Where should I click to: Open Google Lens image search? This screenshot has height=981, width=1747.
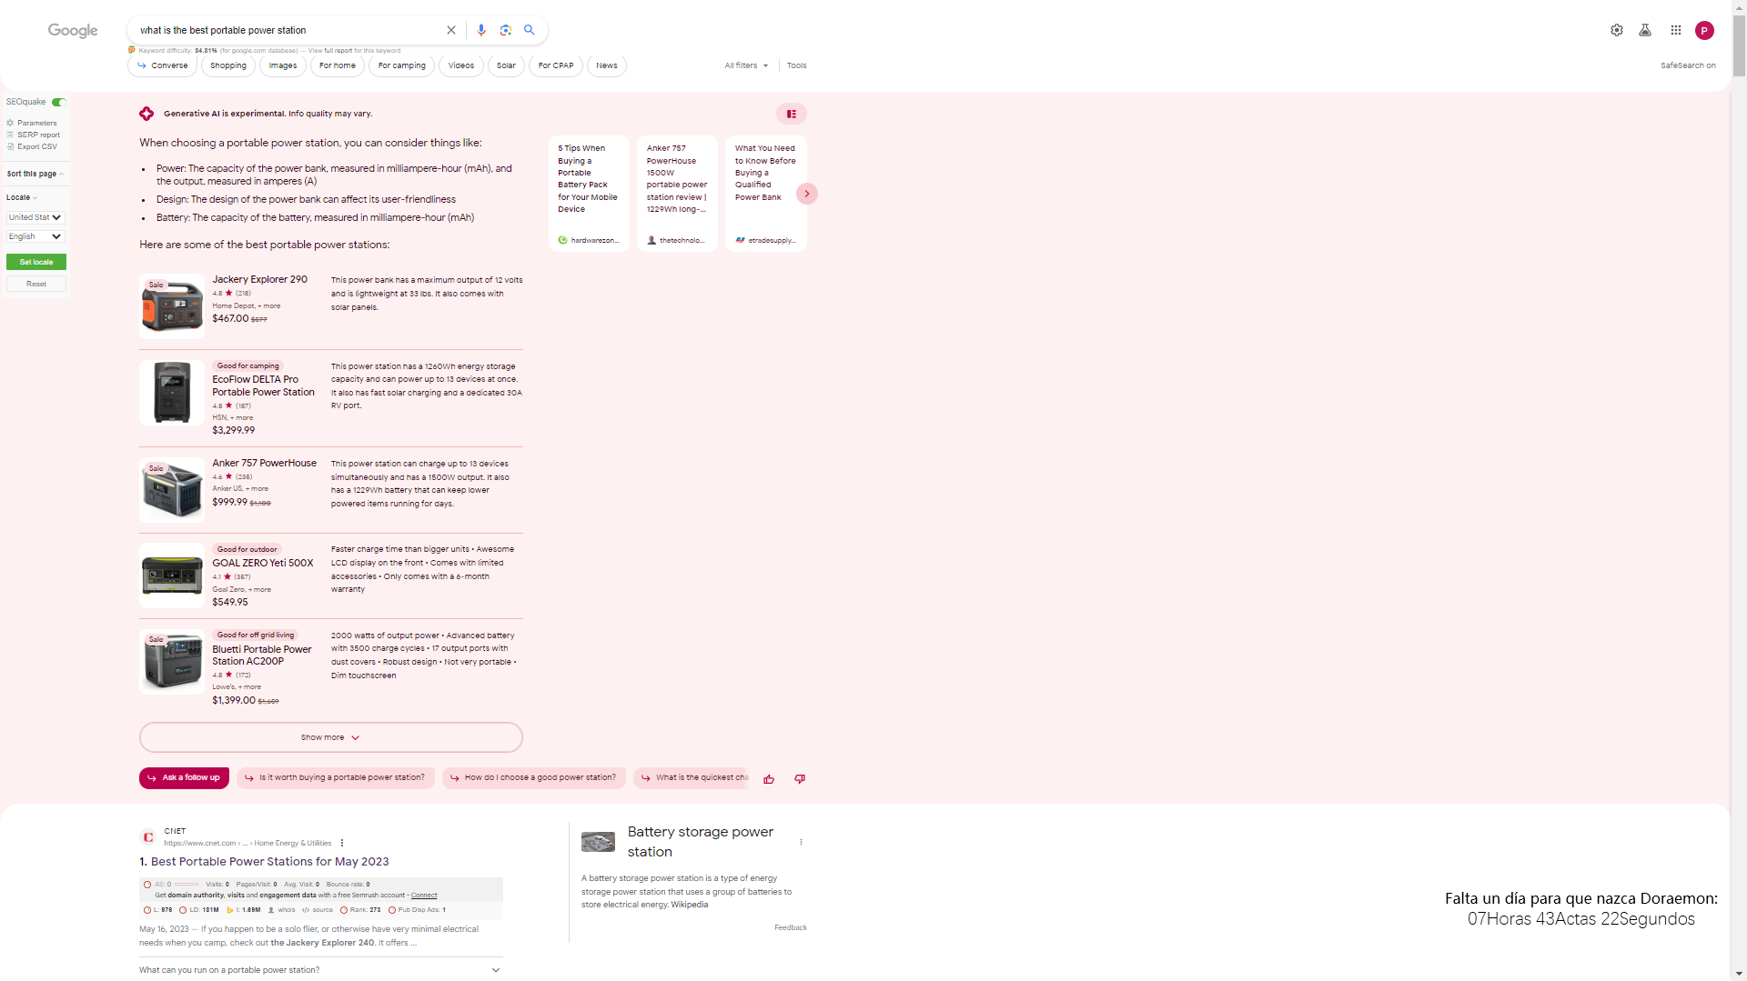click(506, 30)
